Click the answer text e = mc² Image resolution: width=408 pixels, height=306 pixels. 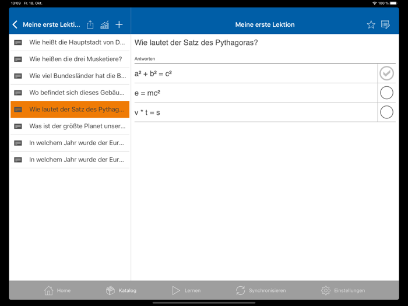point(147,93)
